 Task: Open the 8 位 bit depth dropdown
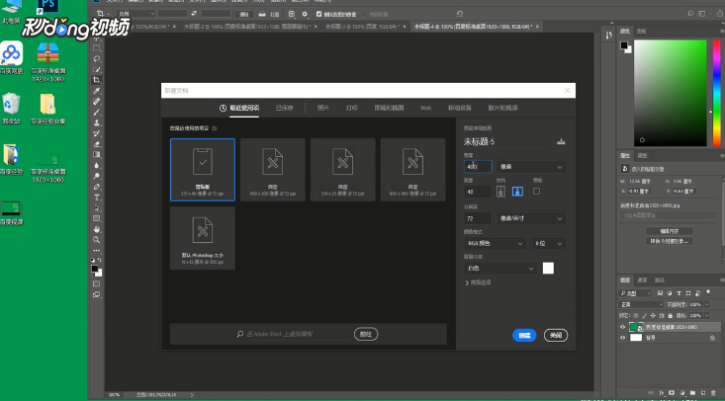pos(549,243)
